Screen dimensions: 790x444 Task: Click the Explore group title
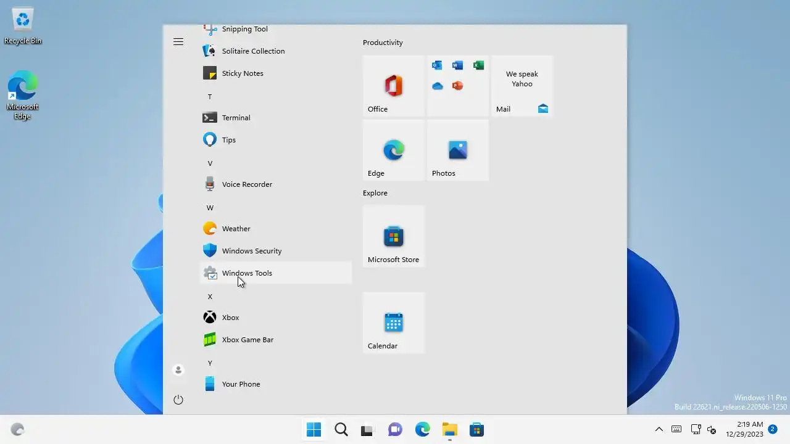coord(375,193)
